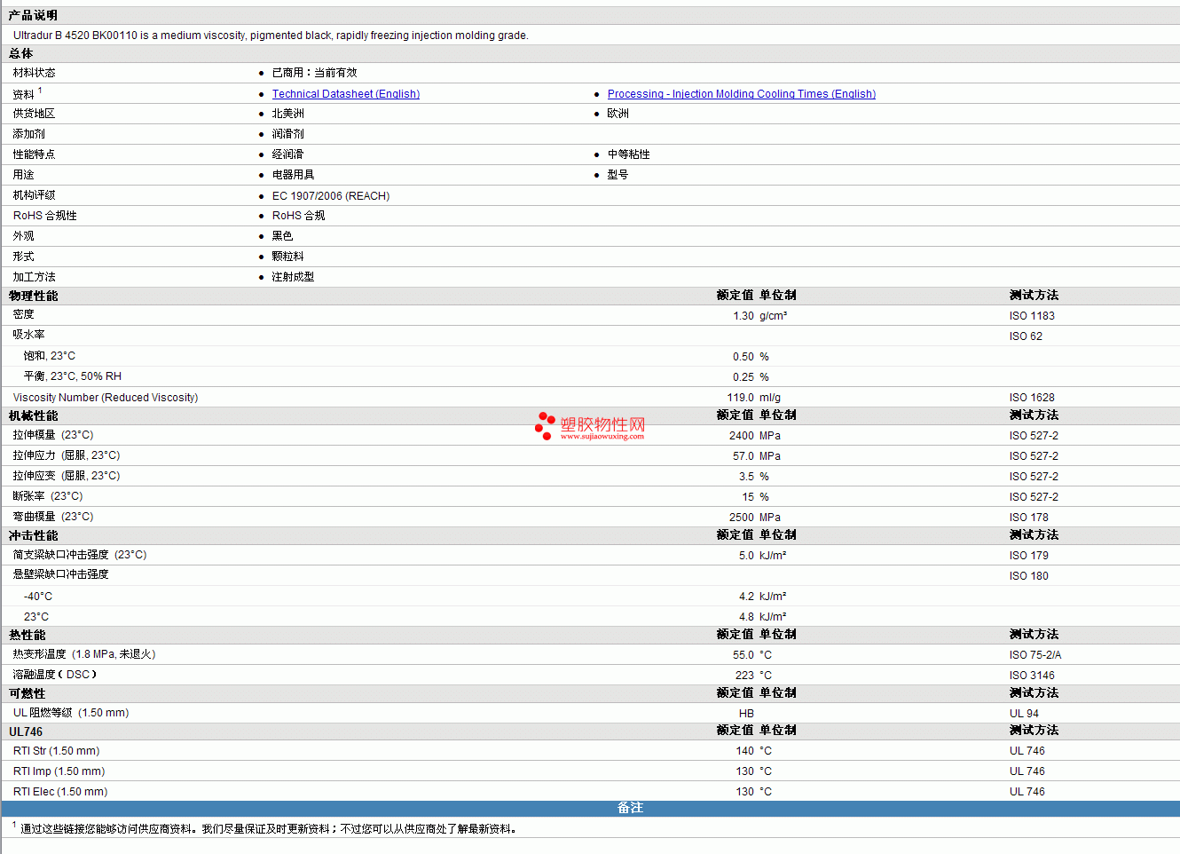Click the "ISO 180" test method
The height and width of the screenshot is (854, 1180).
(x=1028, y=576)
